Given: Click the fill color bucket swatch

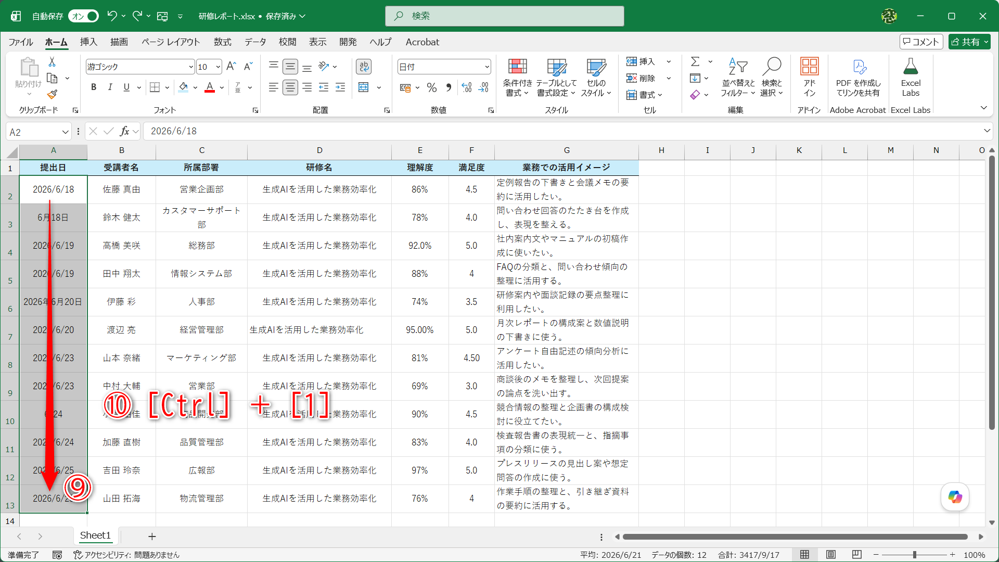Looking at the screenshot, I should click(183, 87).
